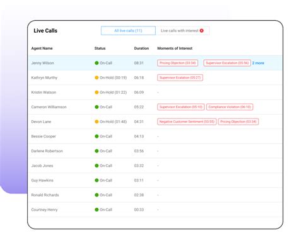Click duration 04:31 in Devon Lane row
299x233 pixels.
139,122
